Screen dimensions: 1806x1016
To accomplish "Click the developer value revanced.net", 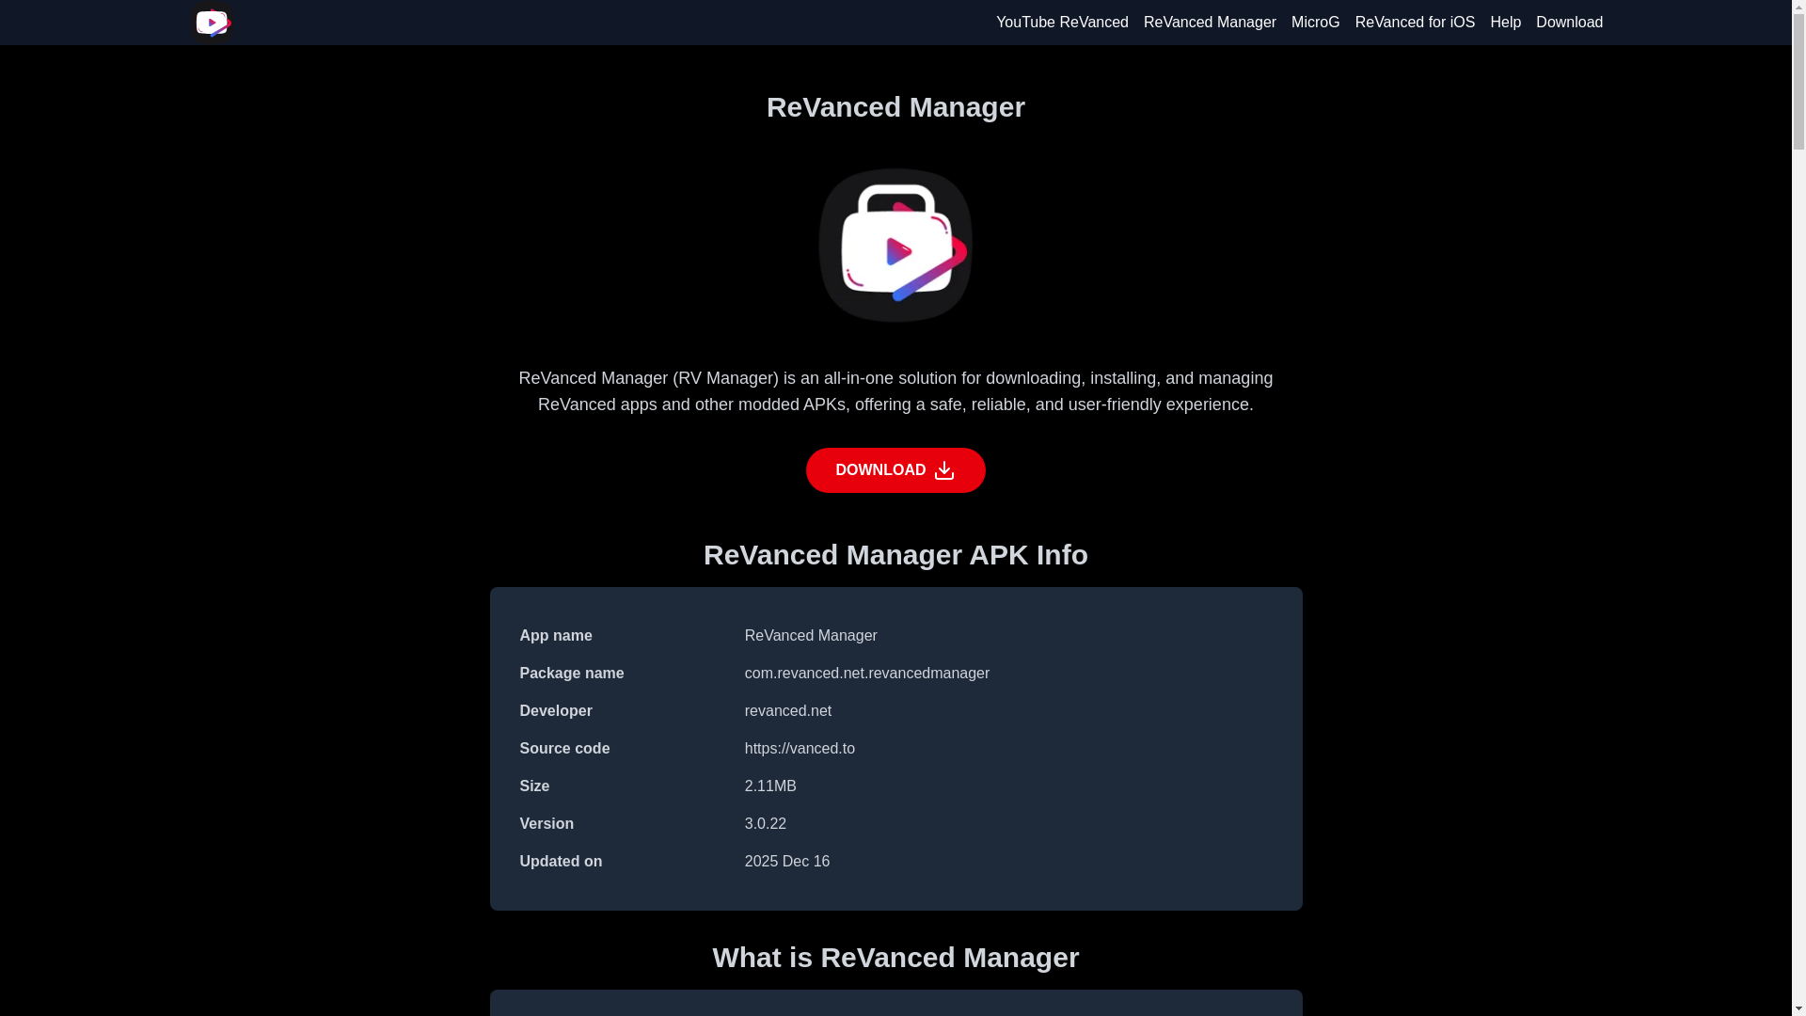I will click(x=788, y=711).
